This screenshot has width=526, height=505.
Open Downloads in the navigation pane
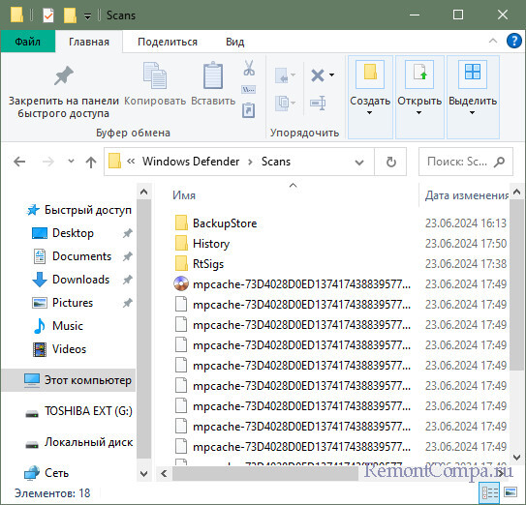[80, 280]
